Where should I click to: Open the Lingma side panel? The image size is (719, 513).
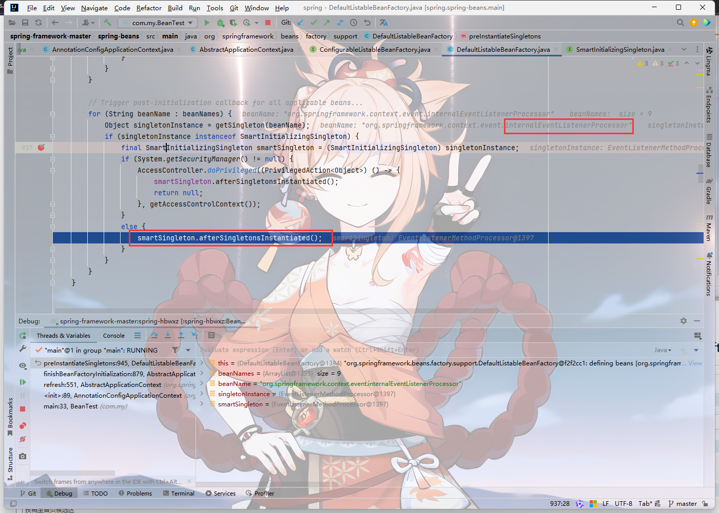coord(709,61)
